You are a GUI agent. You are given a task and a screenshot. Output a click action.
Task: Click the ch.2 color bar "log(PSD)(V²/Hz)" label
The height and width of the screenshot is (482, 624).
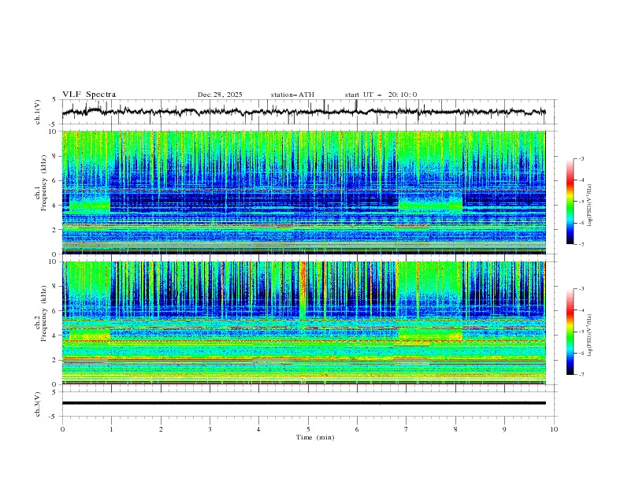[590, 336]
